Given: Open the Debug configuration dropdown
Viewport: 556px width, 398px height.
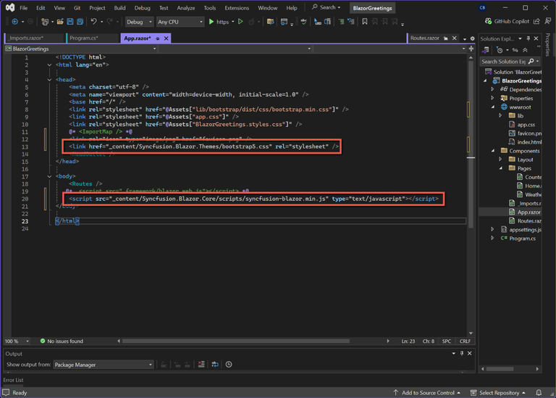Looking at the screenshot, I should [139, 22].
